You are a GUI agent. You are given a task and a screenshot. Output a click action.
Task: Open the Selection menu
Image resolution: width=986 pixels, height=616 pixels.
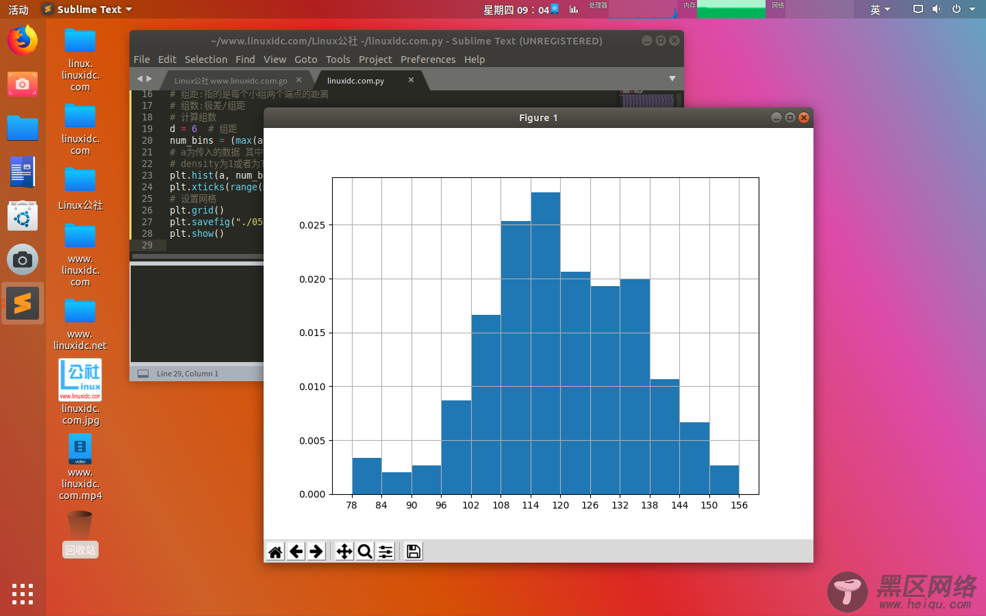(x=206, y=60)
